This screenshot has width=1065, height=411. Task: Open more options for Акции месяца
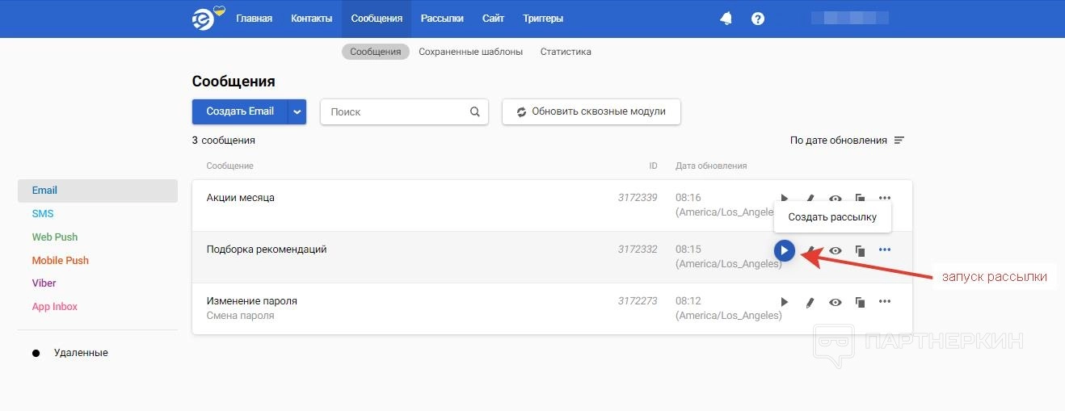point(885,198)
